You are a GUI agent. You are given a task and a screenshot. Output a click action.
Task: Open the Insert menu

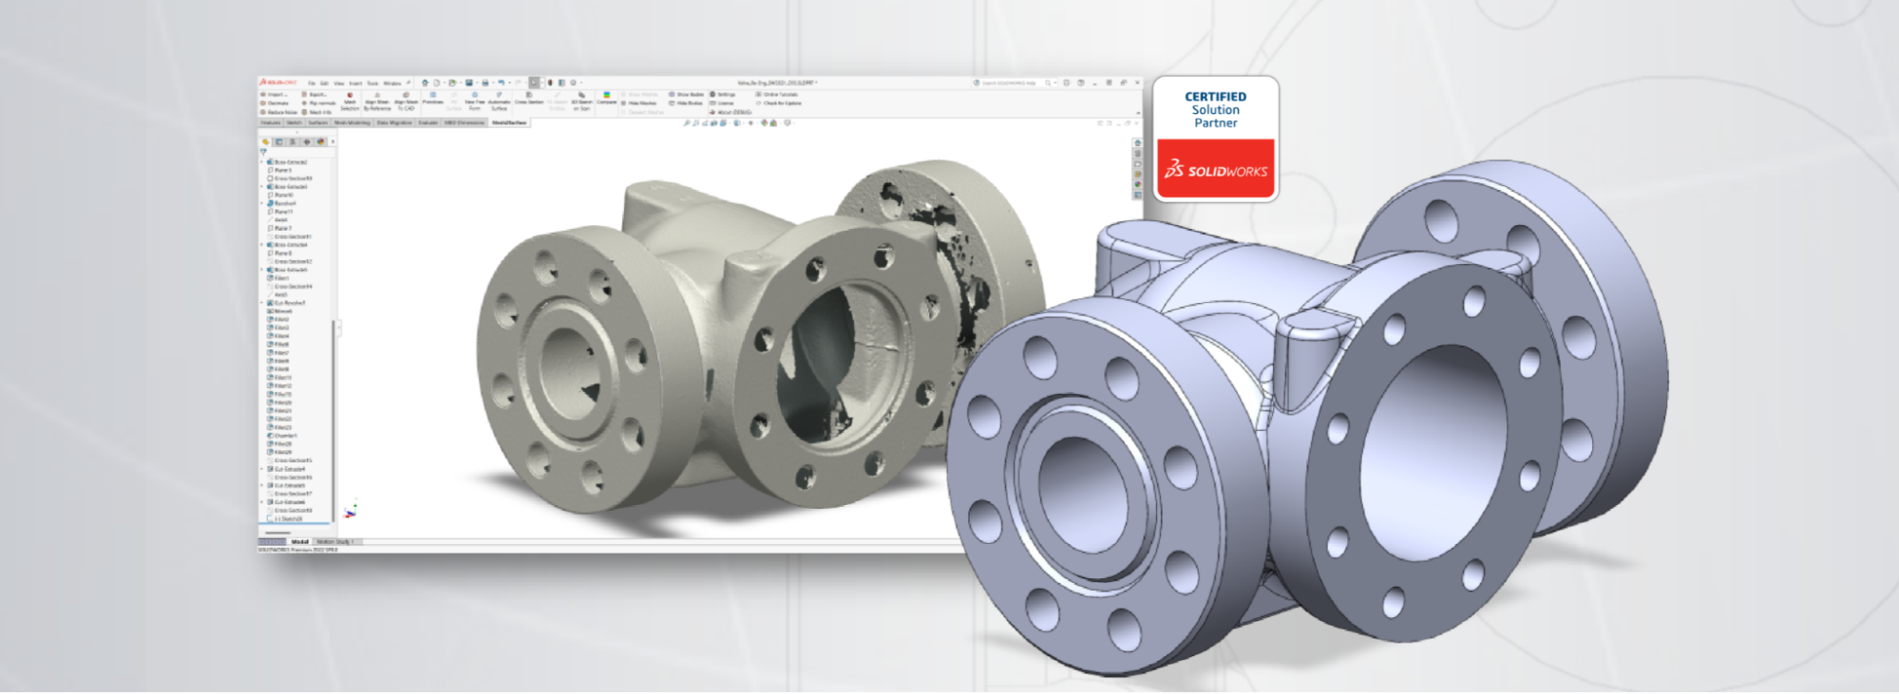[x=355, y=84]
